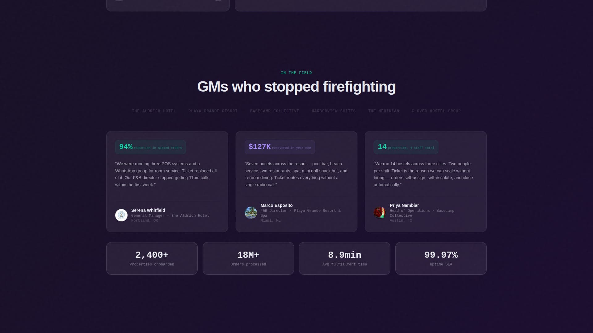Select the 94% reduction stat badge
Screen dimensions: 593x333
[150, 147]
